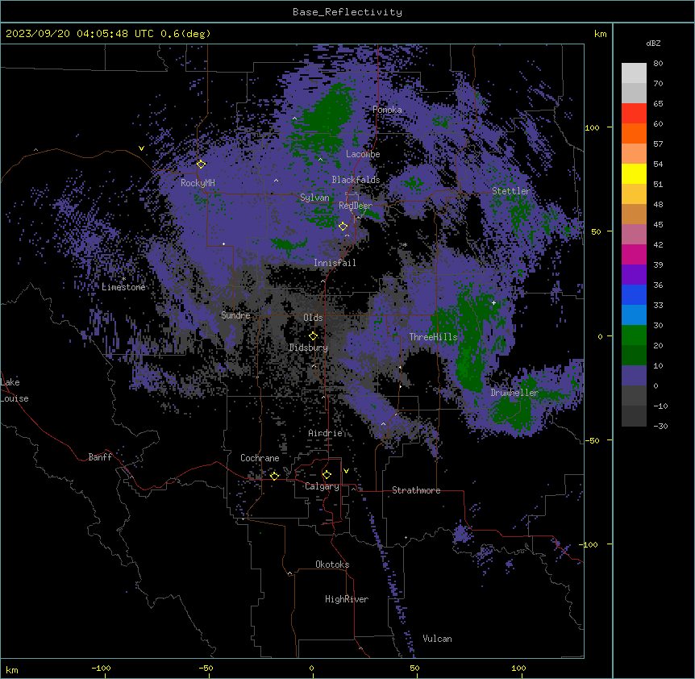Viewport: 695px width, 679px height.
Task: Click the ThreeHills label
Action: click(x=433, y=337)
